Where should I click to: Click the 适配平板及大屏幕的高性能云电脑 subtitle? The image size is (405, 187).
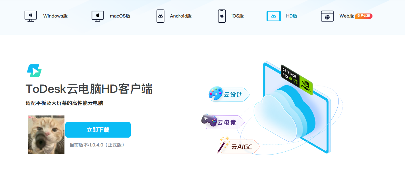[x=64, y=103]
